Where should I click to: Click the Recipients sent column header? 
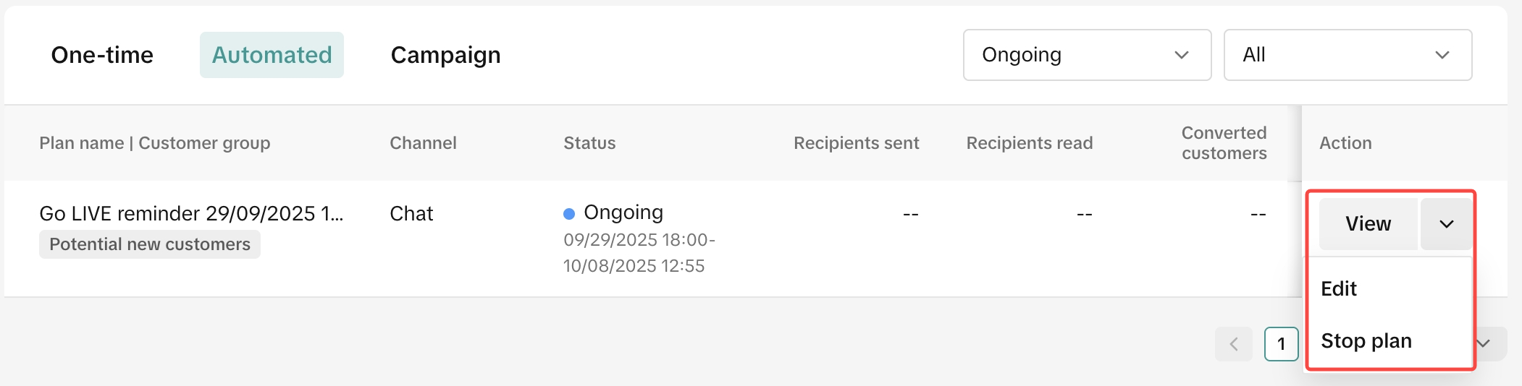click(x=856, y=143)
